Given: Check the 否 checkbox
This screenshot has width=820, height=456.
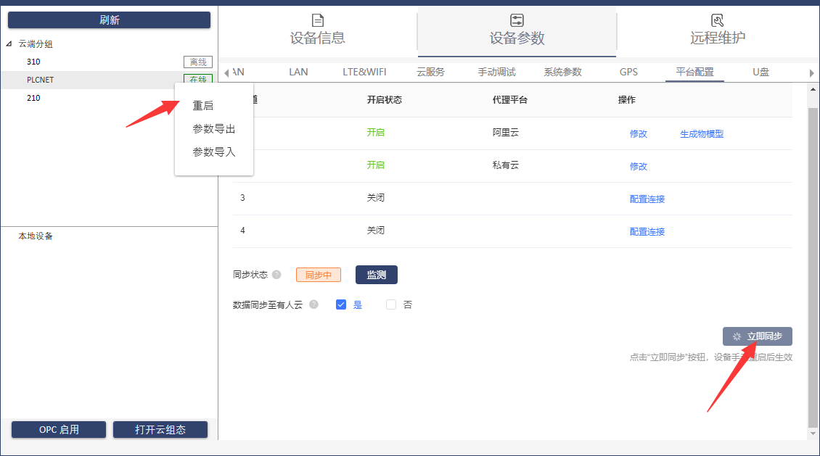Looking at the screenshot, I should click(391, 304).
